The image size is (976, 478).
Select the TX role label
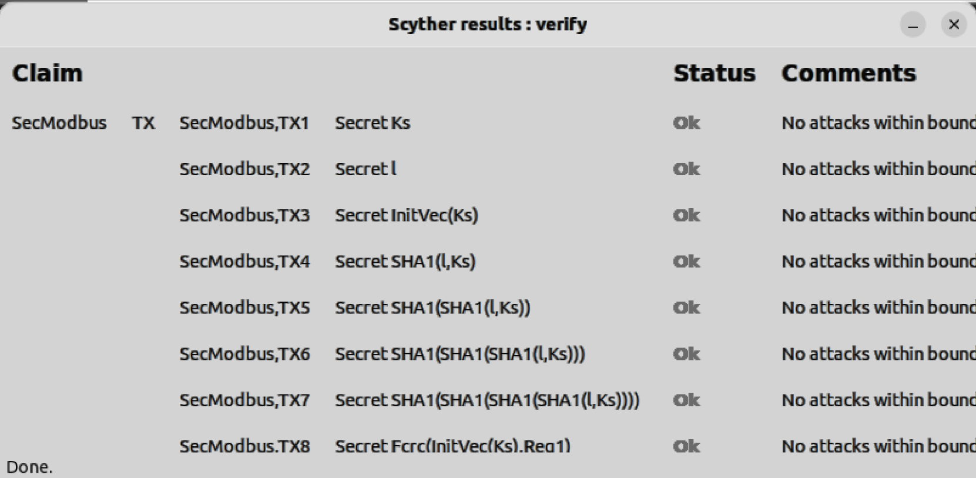(x=143, y=123)
